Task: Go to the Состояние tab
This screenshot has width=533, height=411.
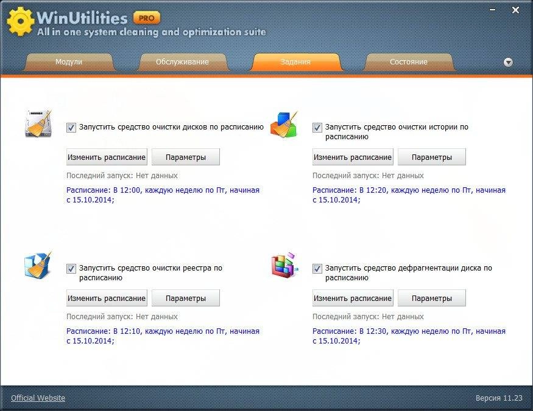Action: [409, 62]
